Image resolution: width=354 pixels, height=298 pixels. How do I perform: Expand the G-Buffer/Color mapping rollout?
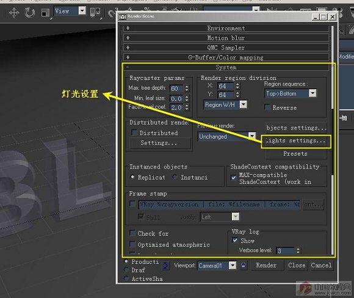(x=226, y=57)
